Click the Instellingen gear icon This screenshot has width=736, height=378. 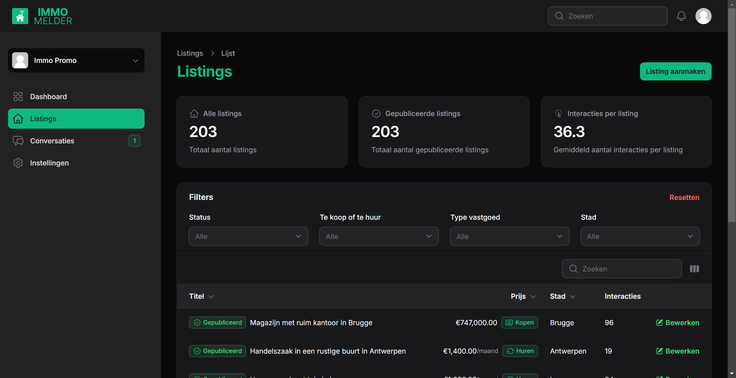(18, 163)
